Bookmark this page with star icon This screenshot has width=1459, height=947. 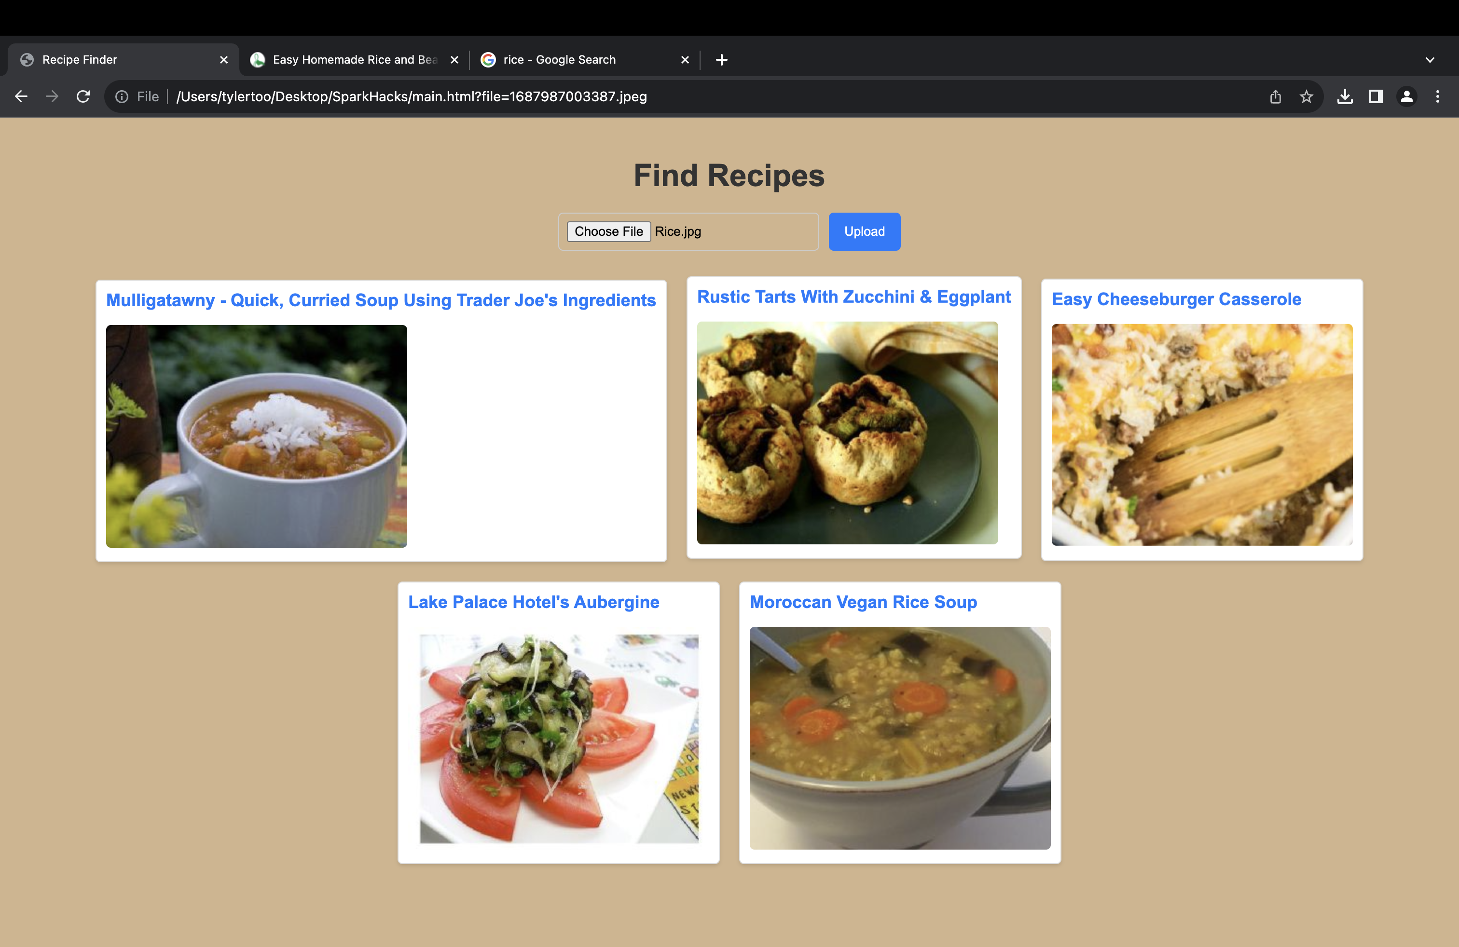coord(1307,96)
